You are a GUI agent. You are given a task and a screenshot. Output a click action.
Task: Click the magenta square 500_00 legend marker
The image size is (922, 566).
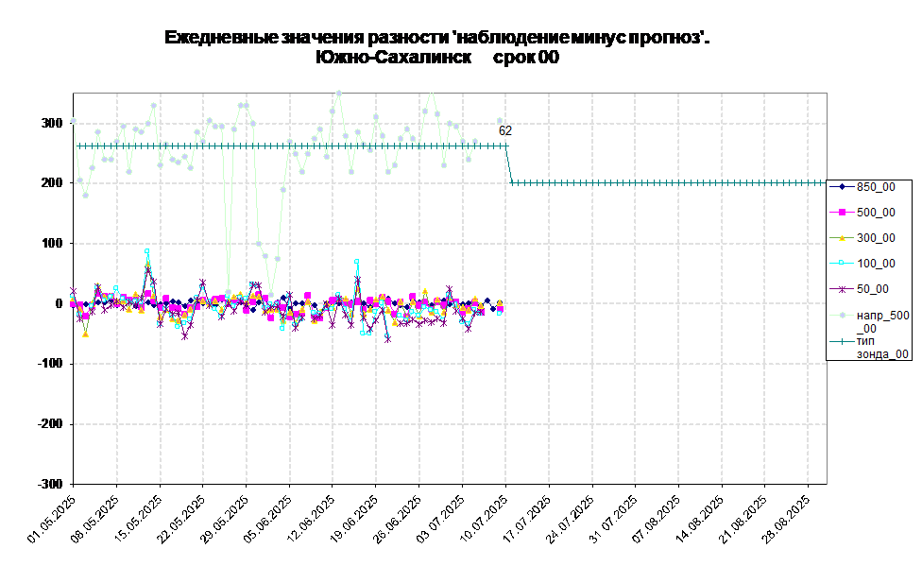842,213
